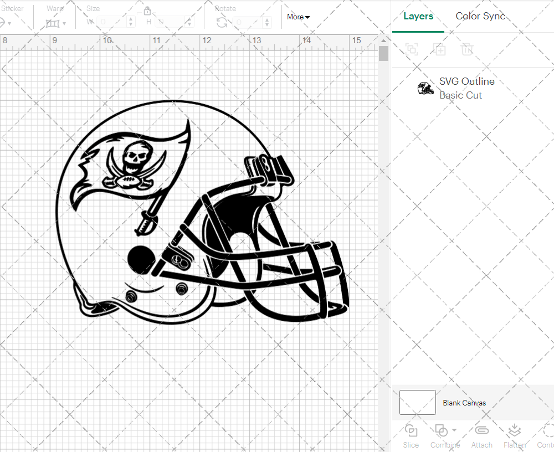The width and height of the screenshot is (554, 452).
Task: Toggle the size aspect ratio lock
Action: click(147, 11)
